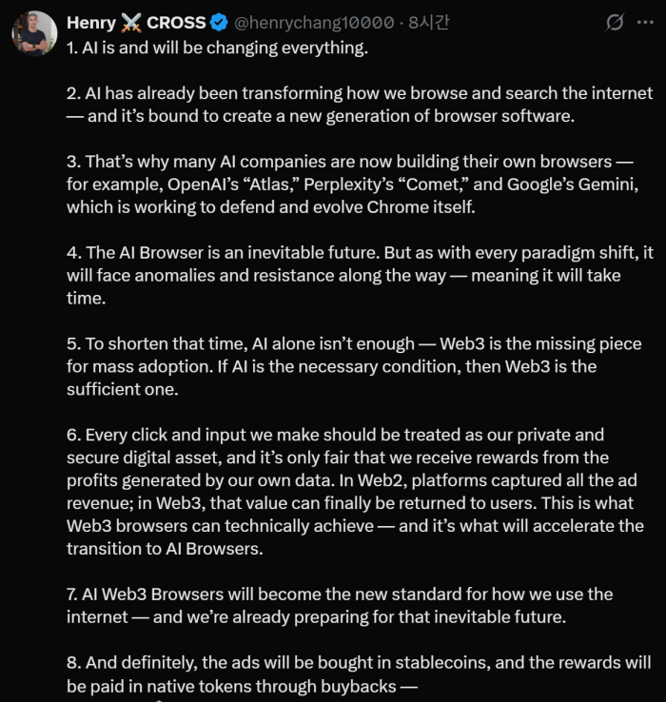Click the crossed swords emoji in name
Viewport: 666px width, 702px height.
coord(131,22)
